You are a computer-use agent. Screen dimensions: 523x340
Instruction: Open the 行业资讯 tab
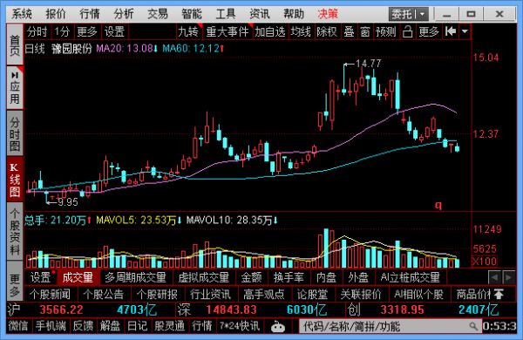point(210,295)
